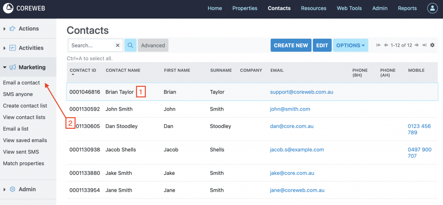443x205 pixels.
Task: Jump to the last page of results
Action: click(x=424, y=45)
